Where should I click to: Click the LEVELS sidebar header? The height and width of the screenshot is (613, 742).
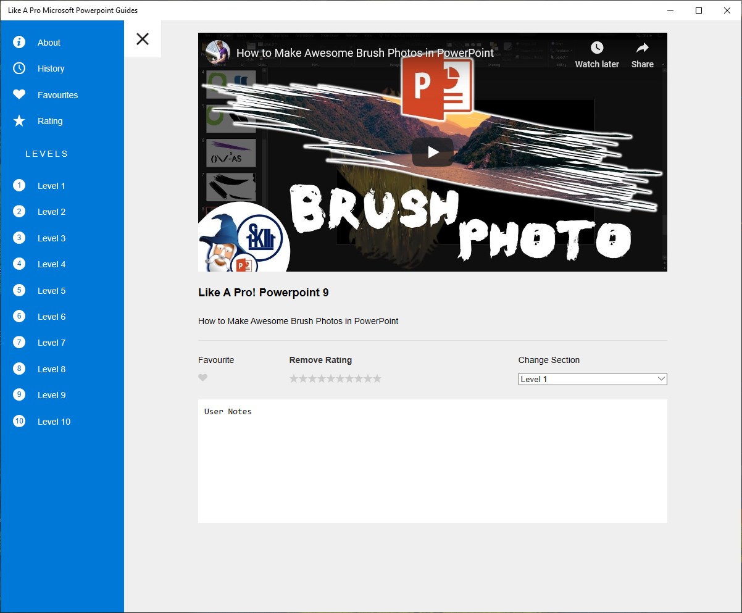tap(47, 154)
